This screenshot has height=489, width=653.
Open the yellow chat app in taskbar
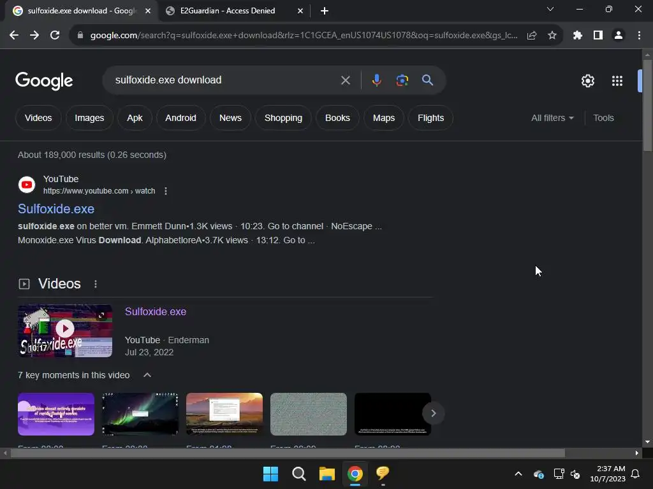coord(383,473)
